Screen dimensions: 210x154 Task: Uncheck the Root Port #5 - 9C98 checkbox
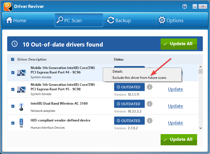click(13, 89)
